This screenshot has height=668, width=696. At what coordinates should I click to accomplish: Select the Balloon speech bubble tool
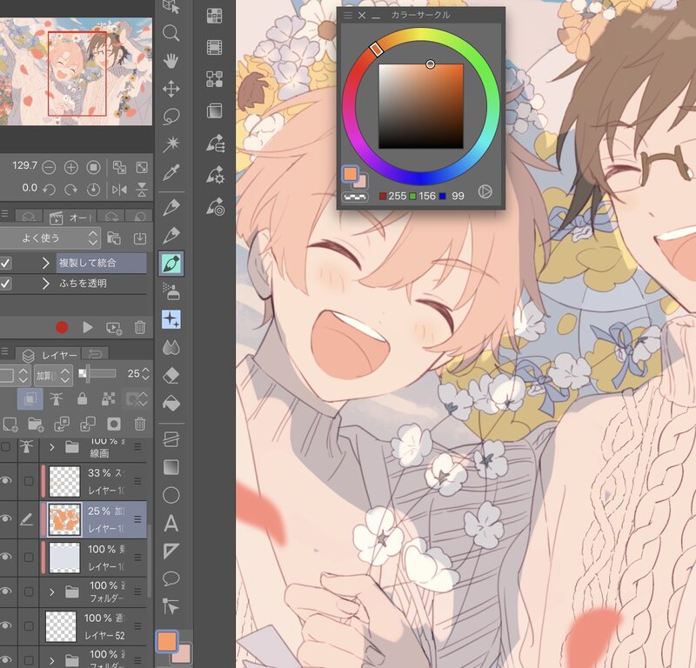[x=171, y=578]
